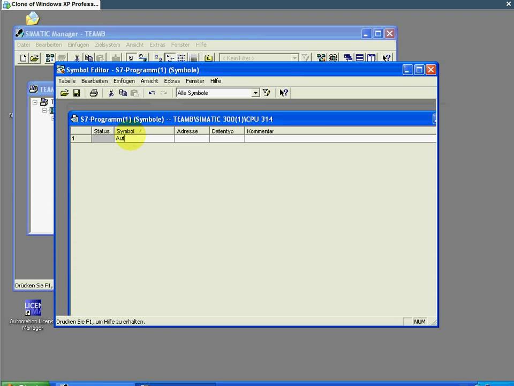Open Zielsystem menu in SIMATIC Manager

(x=108, y=44)
